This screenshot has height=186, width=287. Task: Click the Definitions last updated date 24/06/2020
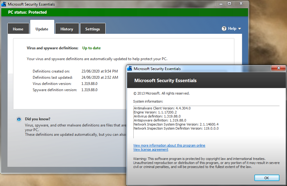[100, 77]
